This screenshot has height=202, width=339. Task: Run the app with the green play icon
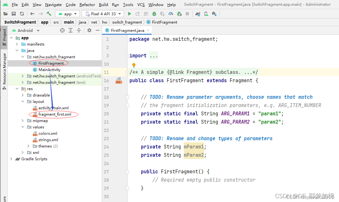tap(129, 14)
